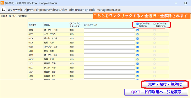
Task: Click the name '山田 ゴロウ'
Action: (50, 34)
